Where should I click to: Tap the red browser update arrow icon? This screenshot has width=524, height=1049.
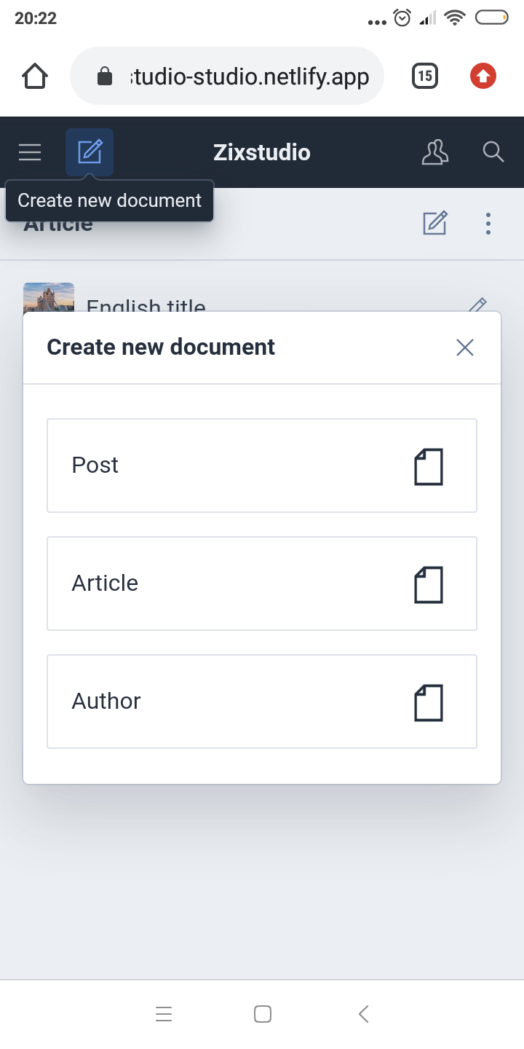click(483, 76)
